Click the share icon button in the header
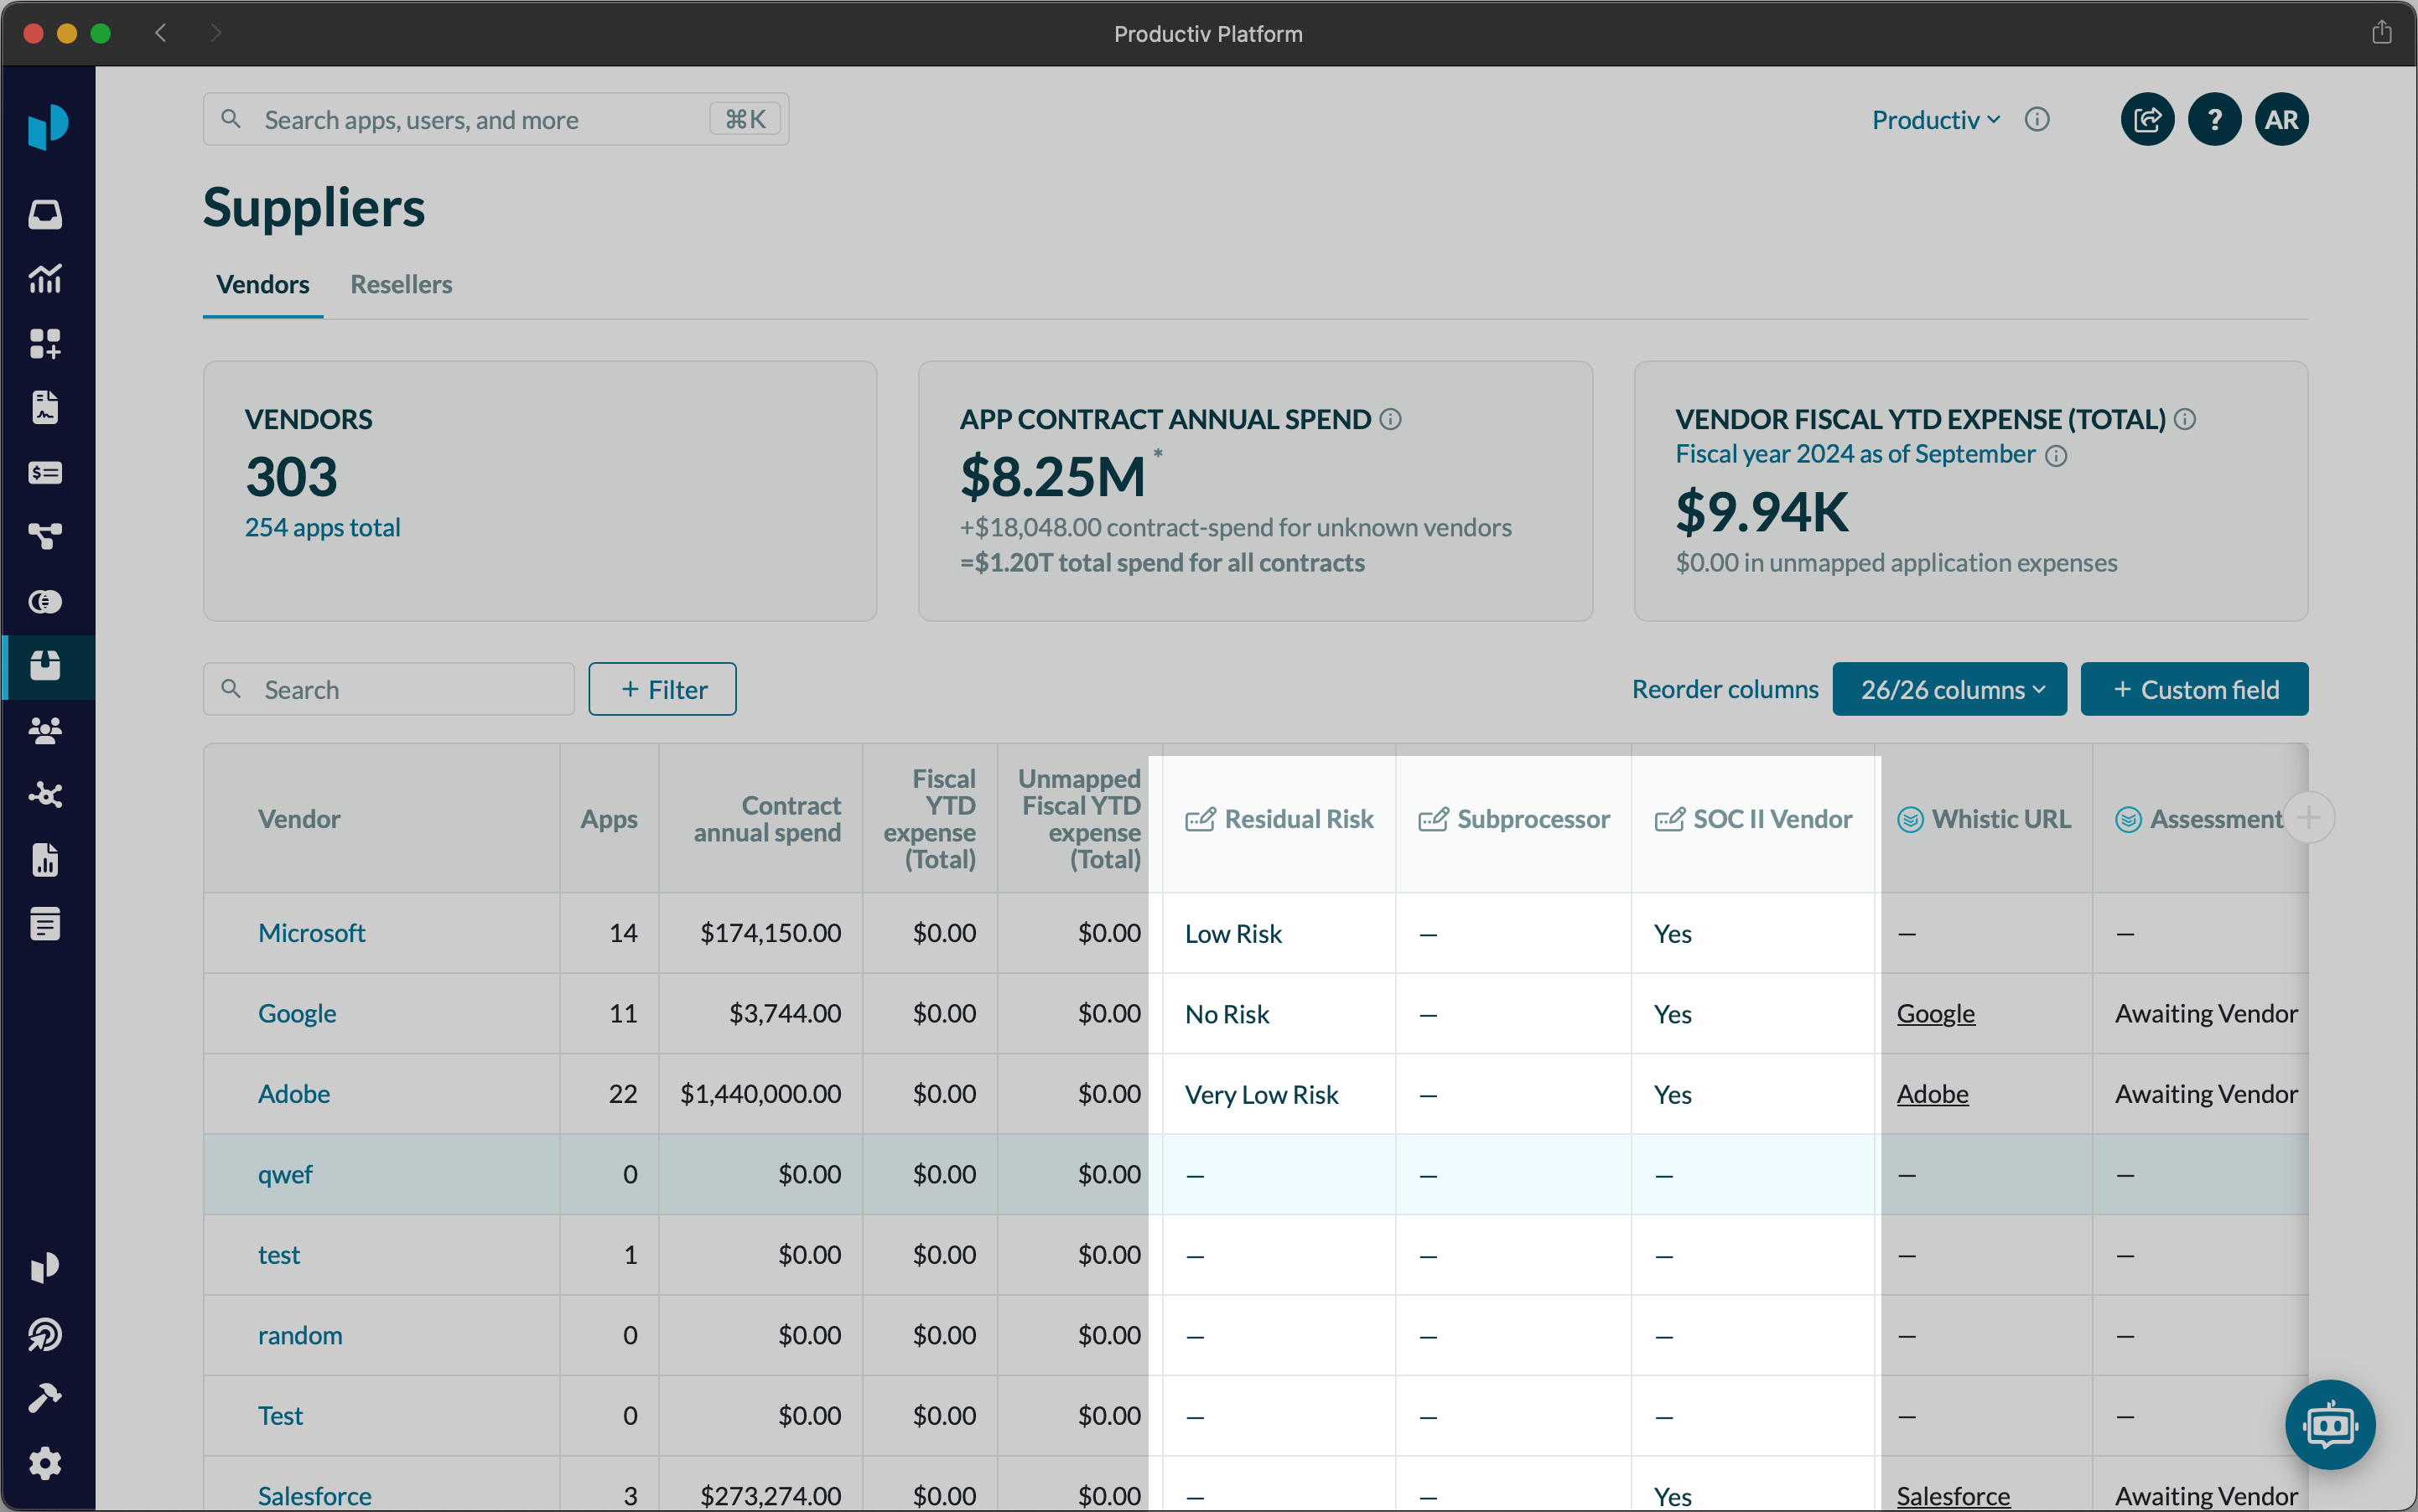 pyautogui.click(x=2147, y=120)
